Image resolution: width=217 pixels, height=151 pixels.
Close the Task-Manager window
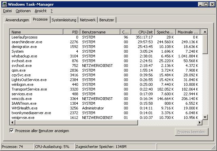click(x=212, y=4)
